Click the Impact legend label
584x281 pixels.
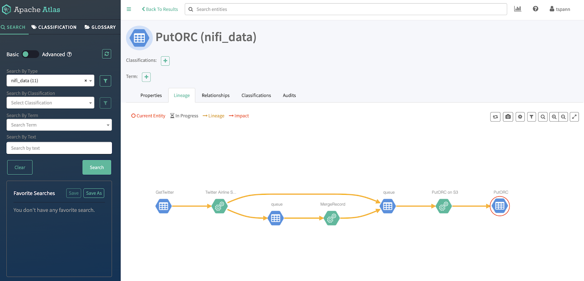[239, 116]
